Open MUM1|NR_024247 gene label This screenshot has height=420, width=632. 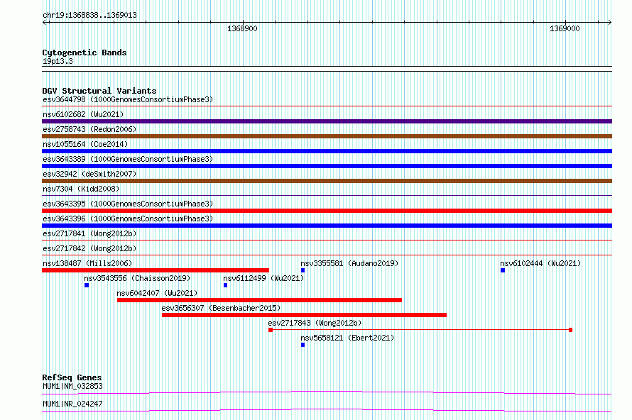(72, 404)
